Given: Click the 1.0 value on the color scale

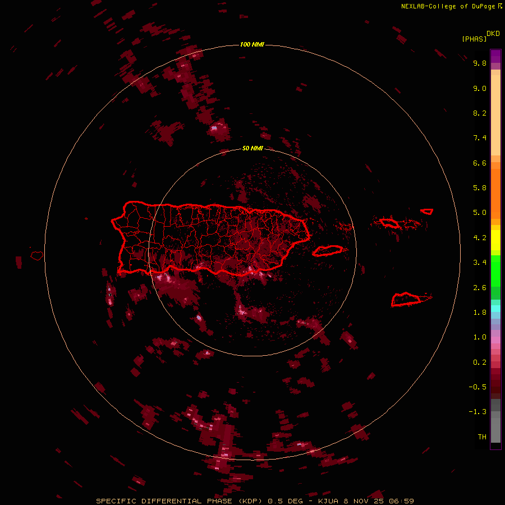Looking at the screenshot, I should pos(480,337).
